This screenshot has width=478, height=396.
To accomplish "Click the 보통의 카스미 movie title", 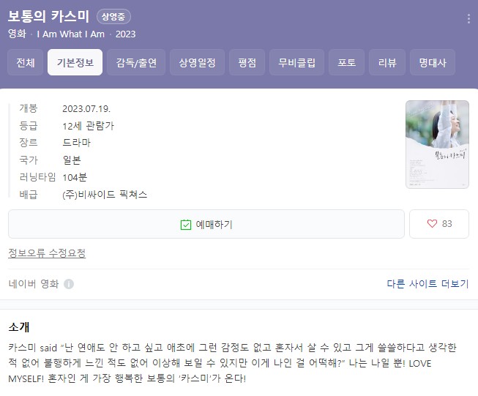I will coord(48,16).
